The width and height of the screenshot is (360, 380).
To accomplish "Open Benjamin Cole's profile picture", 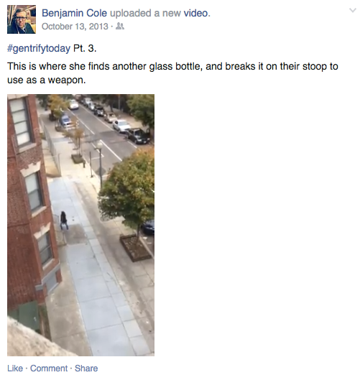I will pos(22,19).
